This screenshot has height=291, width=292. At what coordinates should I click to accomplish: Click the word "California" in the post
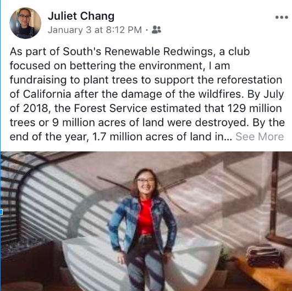tap(47, 94)
